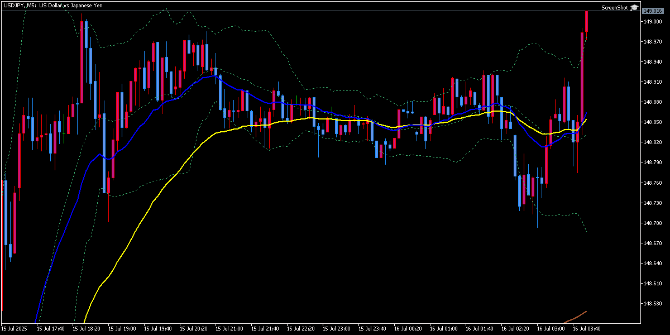Click the 148.700 price axis label
670x335 pixels.
pyautogui.click(x=653, y=223)
